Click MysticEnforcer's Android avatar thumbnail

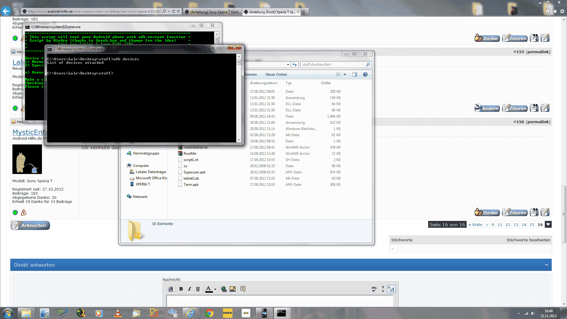click(27, 159)
